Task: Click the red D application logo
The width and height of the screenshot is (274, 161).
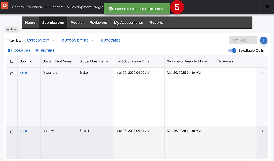Action: (5, 5)
